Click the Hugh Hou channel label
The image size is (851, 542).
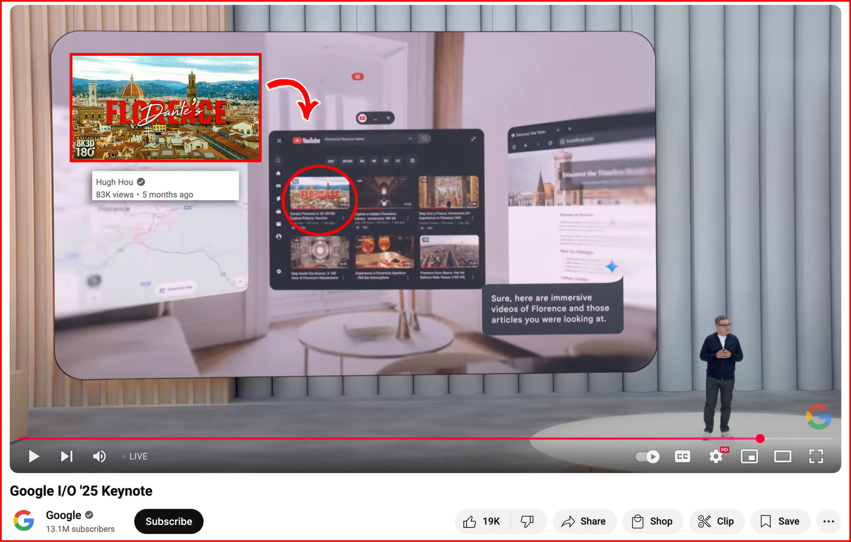(x=114, y=182)
